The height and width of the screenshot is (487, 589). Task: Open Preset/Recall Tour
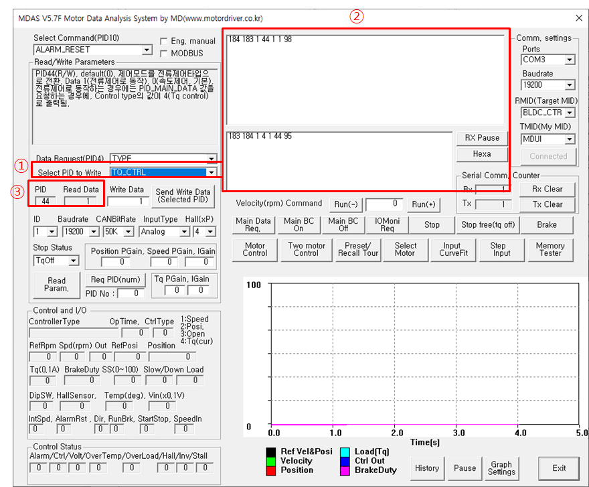[x=358, y=250]
